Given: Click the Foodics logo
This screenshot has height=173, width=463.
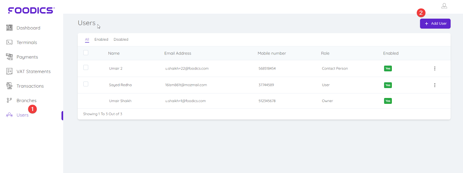Looking at the screenshot, I should pos(31,10).
